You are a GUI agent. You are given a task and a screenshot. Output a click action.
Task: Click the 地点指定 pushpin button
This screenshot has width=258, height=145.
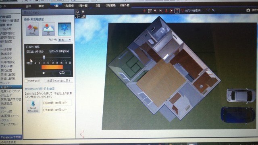tap(33, 107)
